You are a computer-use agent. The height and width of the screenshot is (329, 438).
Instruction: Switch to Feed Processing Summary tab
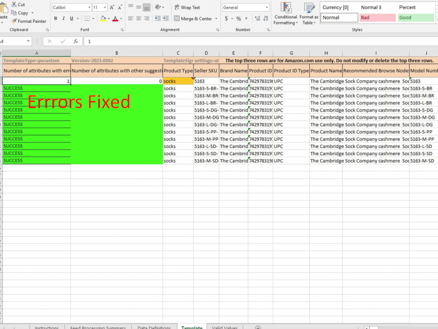(98, 327)
